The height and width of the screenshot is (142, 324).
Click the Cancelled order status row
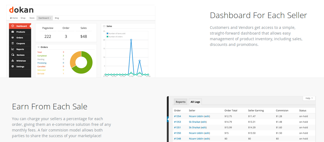coord(51,66)
